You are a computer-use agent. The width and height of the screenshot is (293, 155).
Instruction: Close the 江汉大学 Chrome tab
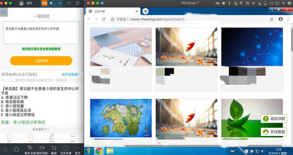(137, 11)
